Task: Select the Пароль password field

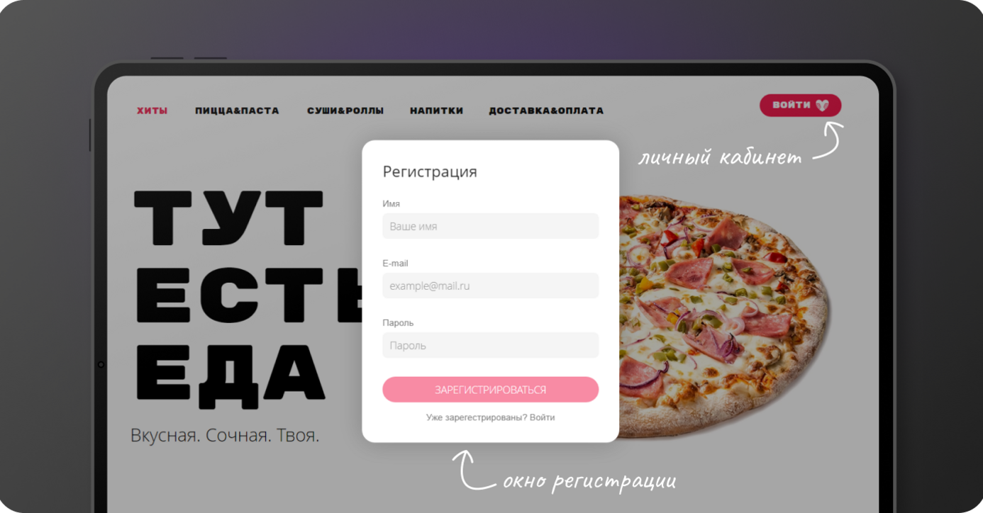Action: point(490,345)
